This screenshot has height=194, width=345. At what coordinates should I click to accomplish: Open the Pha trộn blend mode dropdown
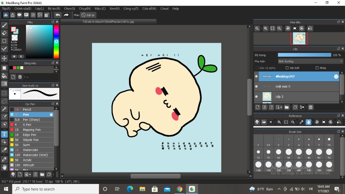[310, 61]
